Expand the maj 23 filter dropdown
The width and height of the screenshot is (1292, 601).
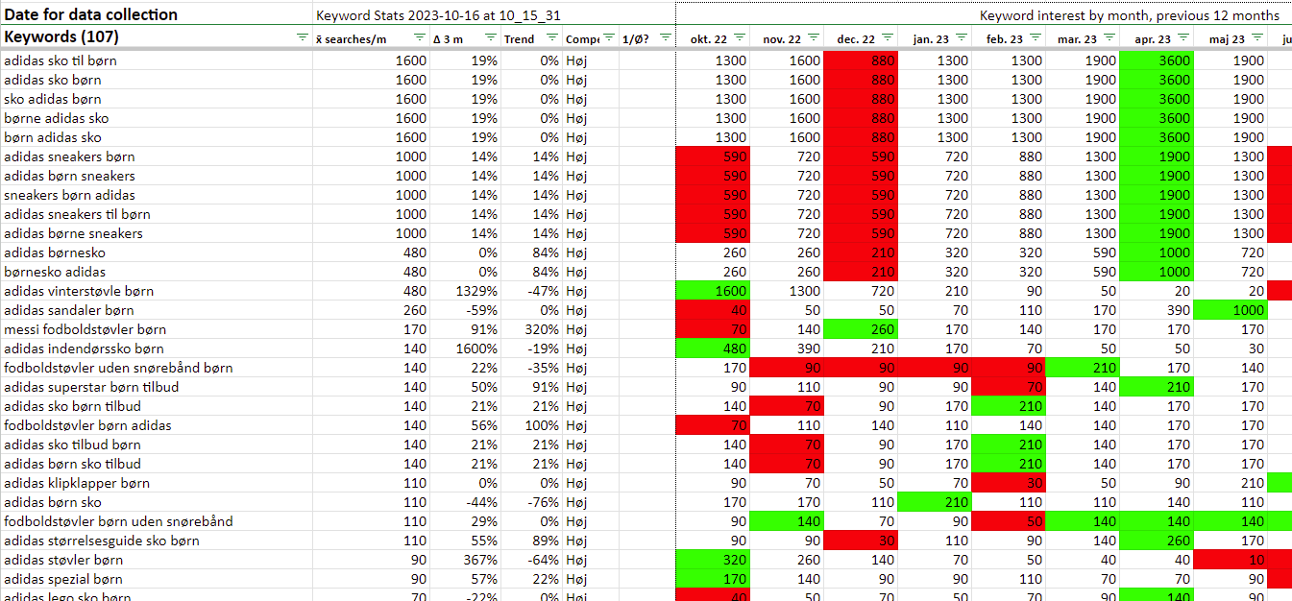[x=1255, y=37]
